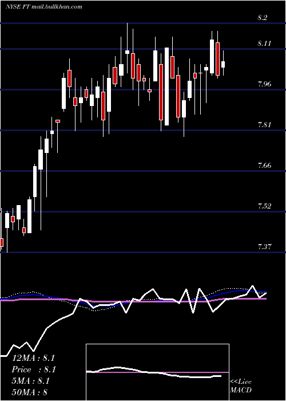
Task: Click the Price : 8.1 readout
Action: tap(34, 369)
